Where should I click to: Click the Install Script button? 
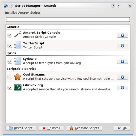[x=21, y=128]
